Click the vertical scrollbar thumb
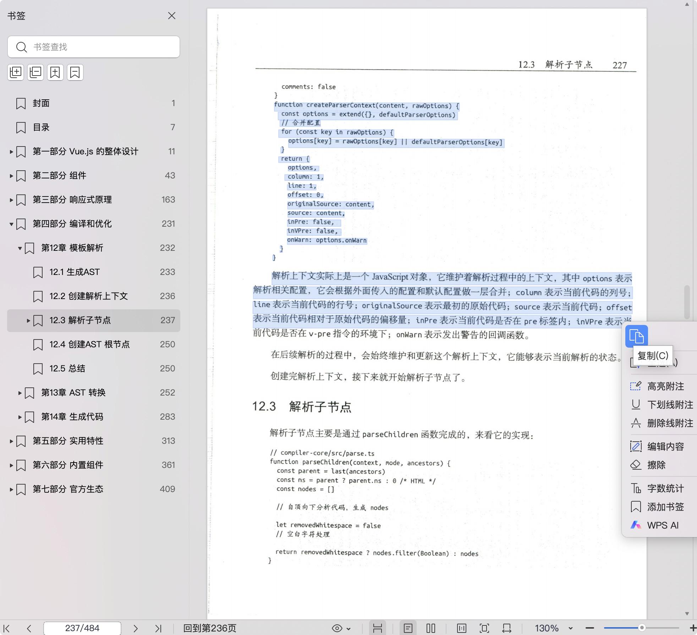The width and height of the screenshot is (697, 635). tap(687, 302)
